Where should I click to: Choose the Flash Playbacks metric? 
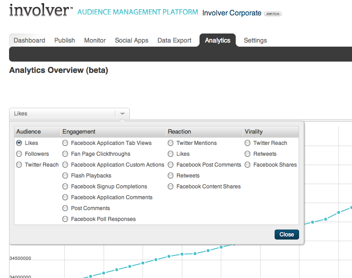click(65, 176)
